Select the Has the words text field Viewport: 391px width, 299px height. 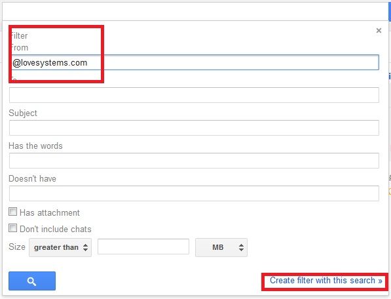194,161
